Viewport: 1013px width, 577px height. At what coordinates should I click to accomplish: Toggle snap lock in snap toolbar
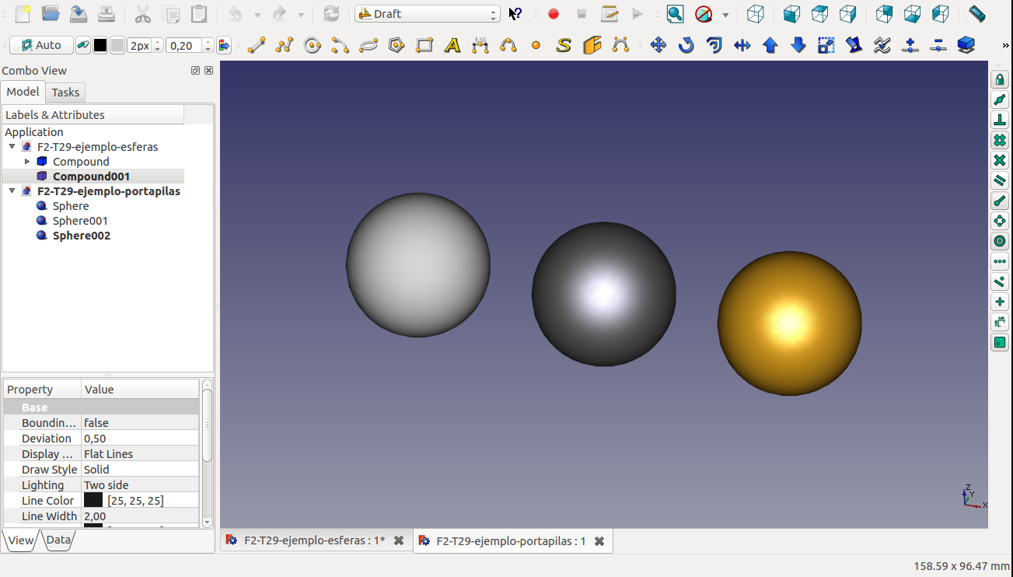tap(1000, 79)
